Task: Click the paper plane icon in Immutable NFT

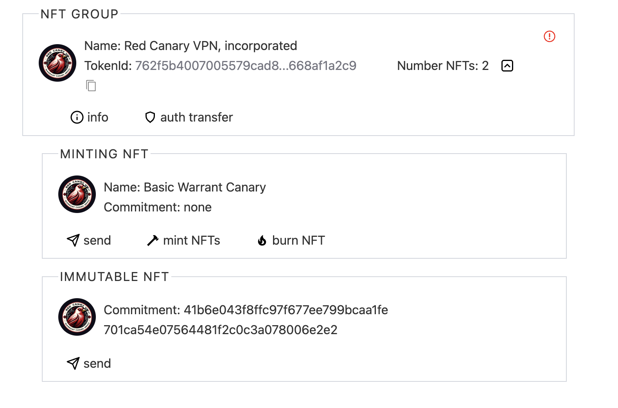Action: click(73, 363)
